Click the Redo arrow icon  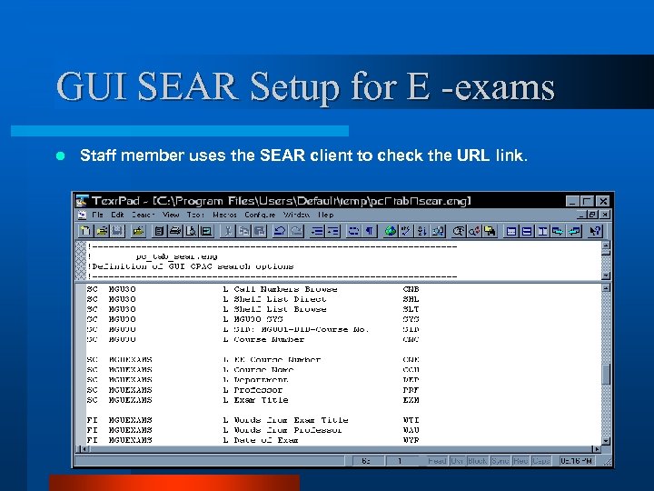coord(296,231)
